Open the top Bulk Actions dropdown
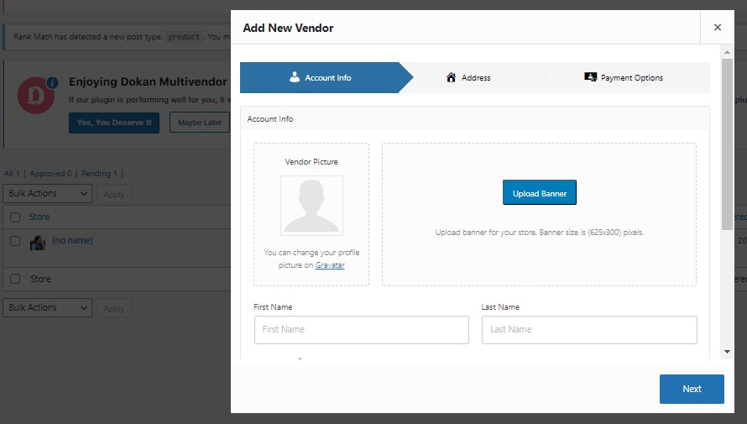The height and width of the screenshot is (424, 747). 47,193
